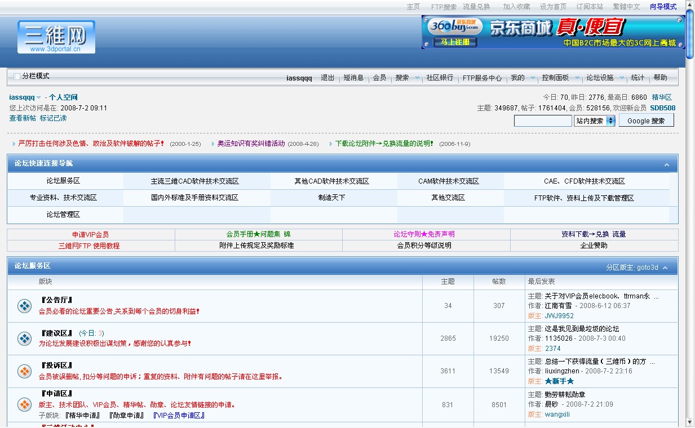Open 论坛守则★免责声明

pos(424,234)
